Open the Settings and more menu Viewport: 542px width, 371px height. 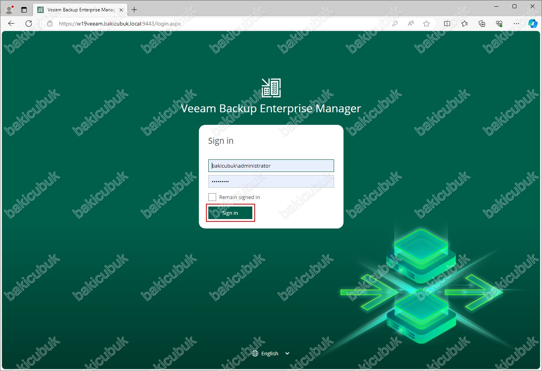pos(516,24)
